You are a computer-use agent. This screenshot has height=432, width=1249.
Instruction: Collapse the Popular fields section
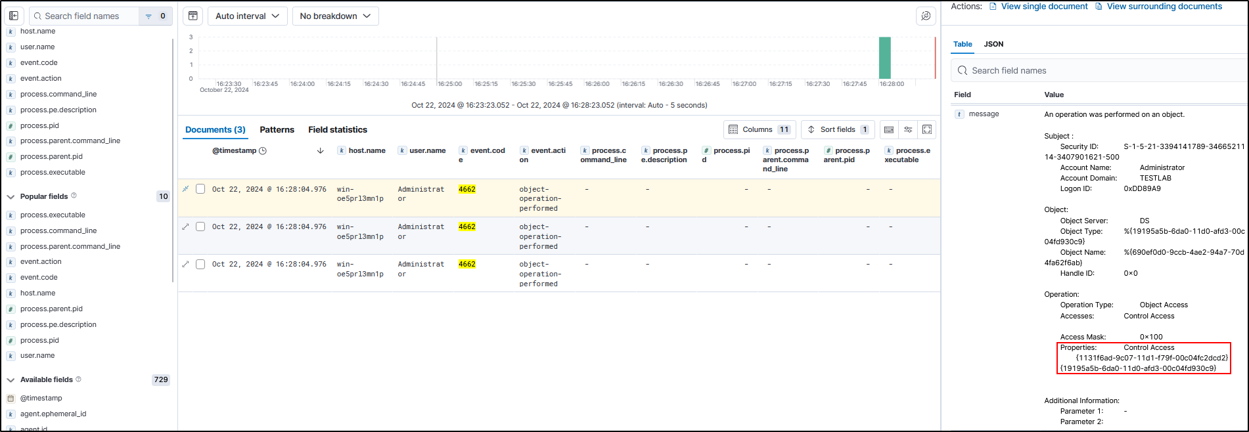tap(11, 196)
